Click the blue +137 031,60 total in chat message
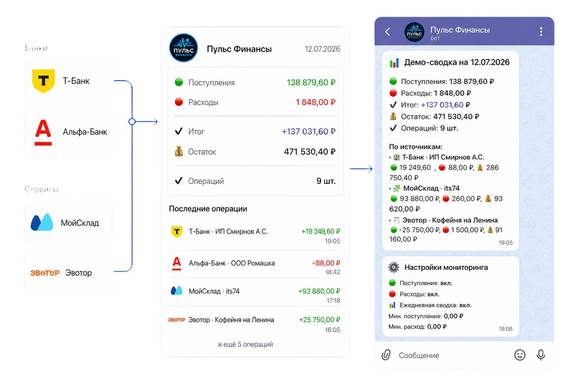Screen dimensions: 577x384 click(442, 105)
